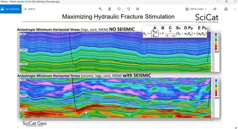The height and width of the screenshot is (129, 238).
Task: Click the Sh stress equation box
Action: point(175,32)
